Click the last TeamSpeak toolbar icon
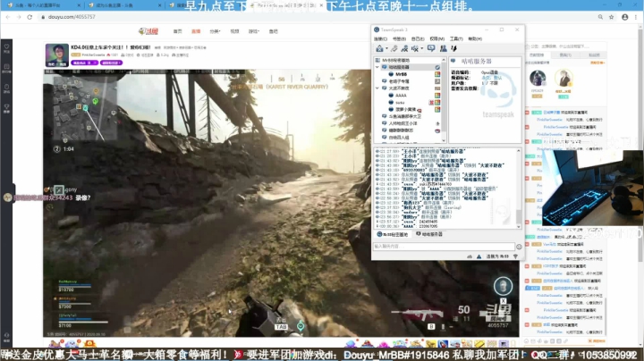 [x=453, y=48]
